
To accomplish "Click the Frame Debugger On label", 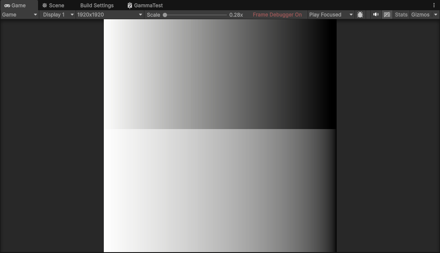I will (277, 15).
